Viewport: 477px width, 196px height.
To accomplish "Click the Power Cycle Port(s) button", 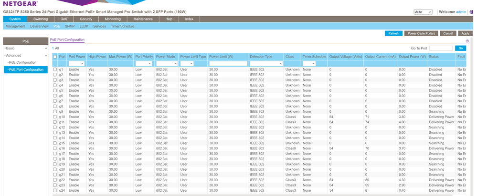I will (x=421, y=34).
